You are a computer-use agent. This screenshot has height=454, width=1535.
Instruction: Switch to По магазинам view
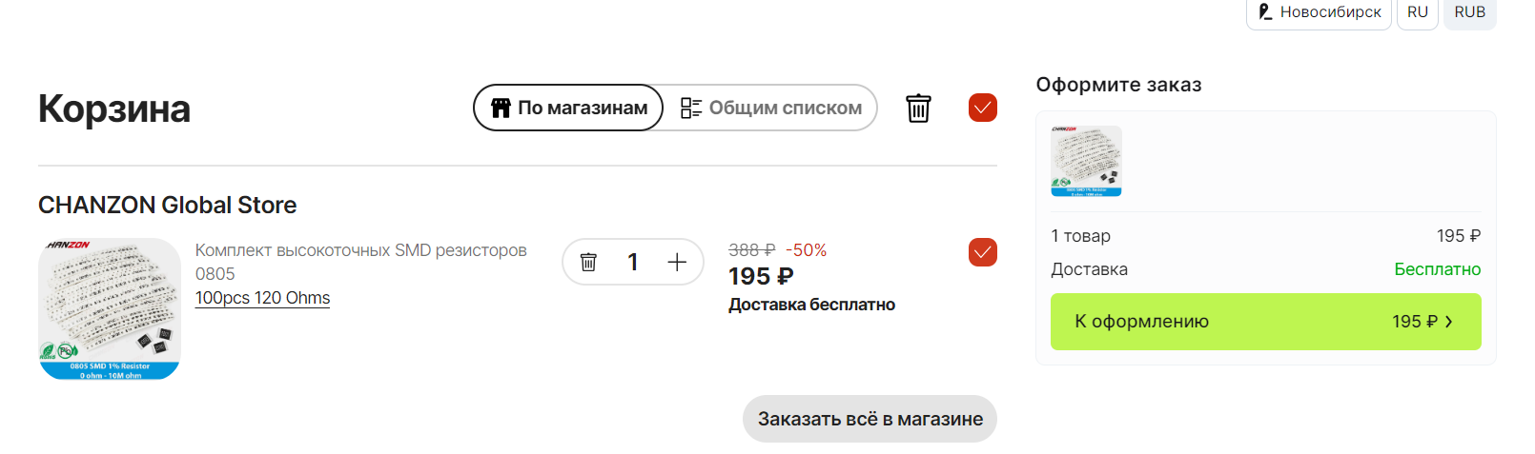[x=568, y=108]
